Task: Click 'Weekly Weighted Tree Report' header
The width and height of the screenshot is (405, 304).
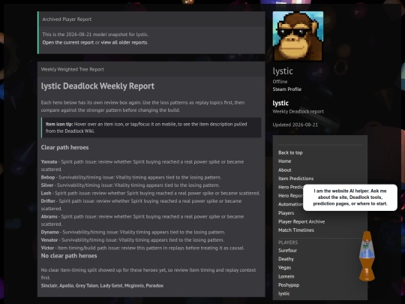Action: tap(72, 70)
